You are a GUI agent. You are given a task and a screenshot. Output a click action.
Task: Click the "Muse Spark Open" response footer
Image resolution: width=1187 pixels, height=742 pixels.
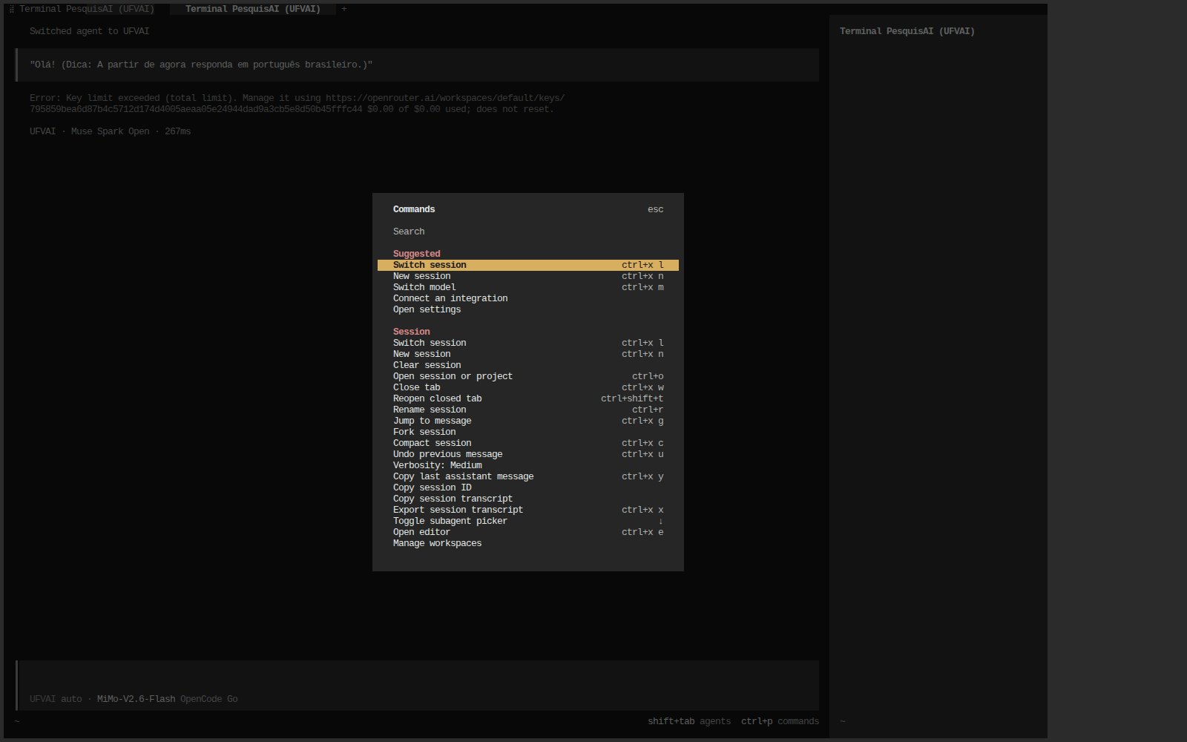click(x=110, y=131)
